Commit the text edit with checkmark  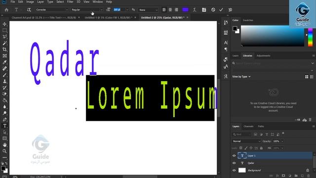point(221,10)
